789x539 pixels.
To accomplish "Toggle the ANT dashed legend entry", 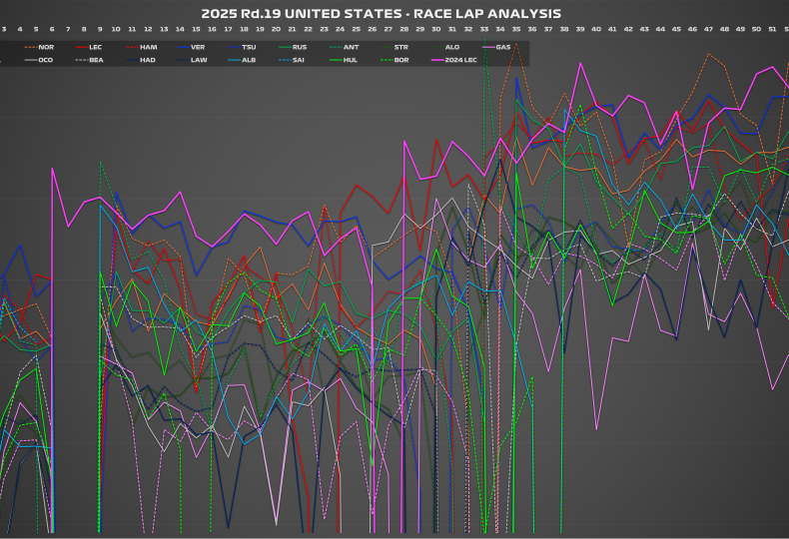I will (351, 47).
